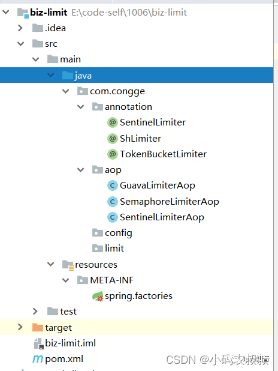The image size is (278, 371).
Task: Click the spring.factories leaf icon
Action: tap(98, 296)
